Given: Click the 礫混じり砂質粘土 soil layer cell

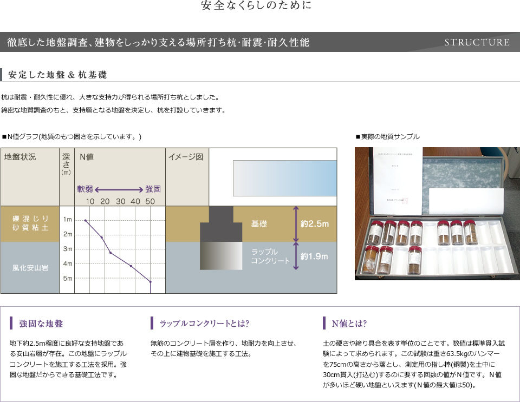Looking at the screenshot, I should [30, 223].
